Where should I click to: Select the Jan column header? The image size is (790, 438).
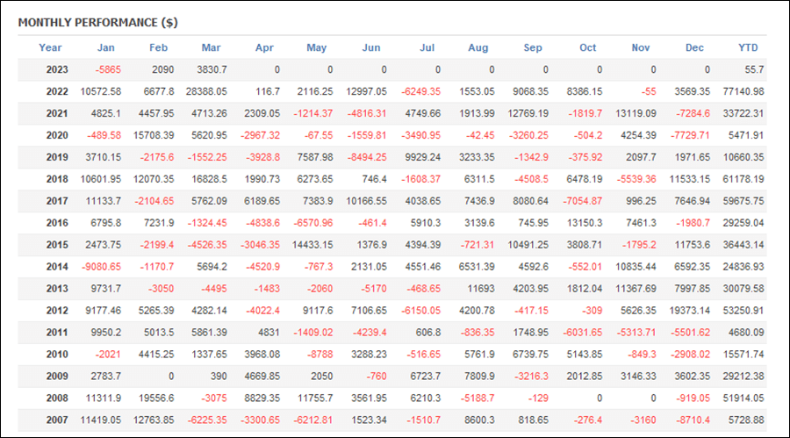106,47
